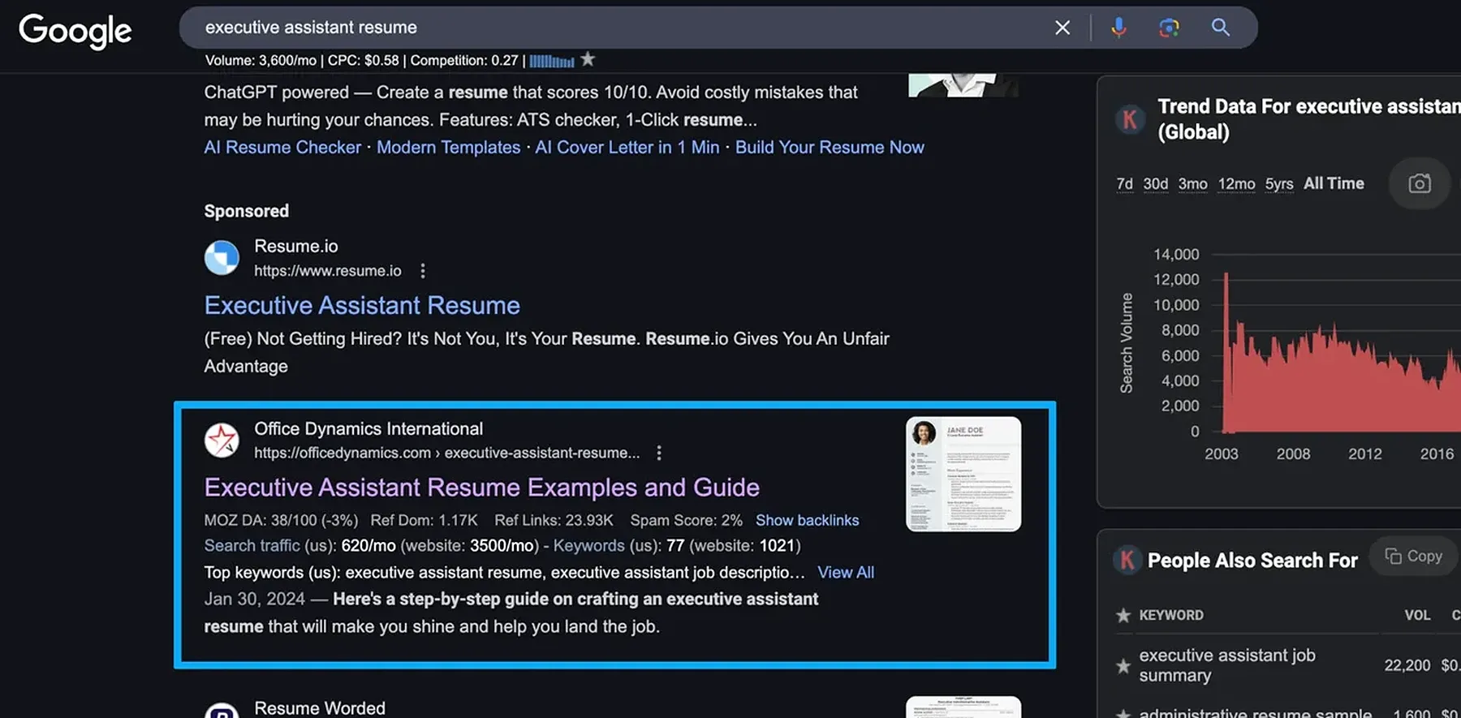1461x718 pixels.
Task: Click the https://www.resume.io URL text
Action: [327, 271]
